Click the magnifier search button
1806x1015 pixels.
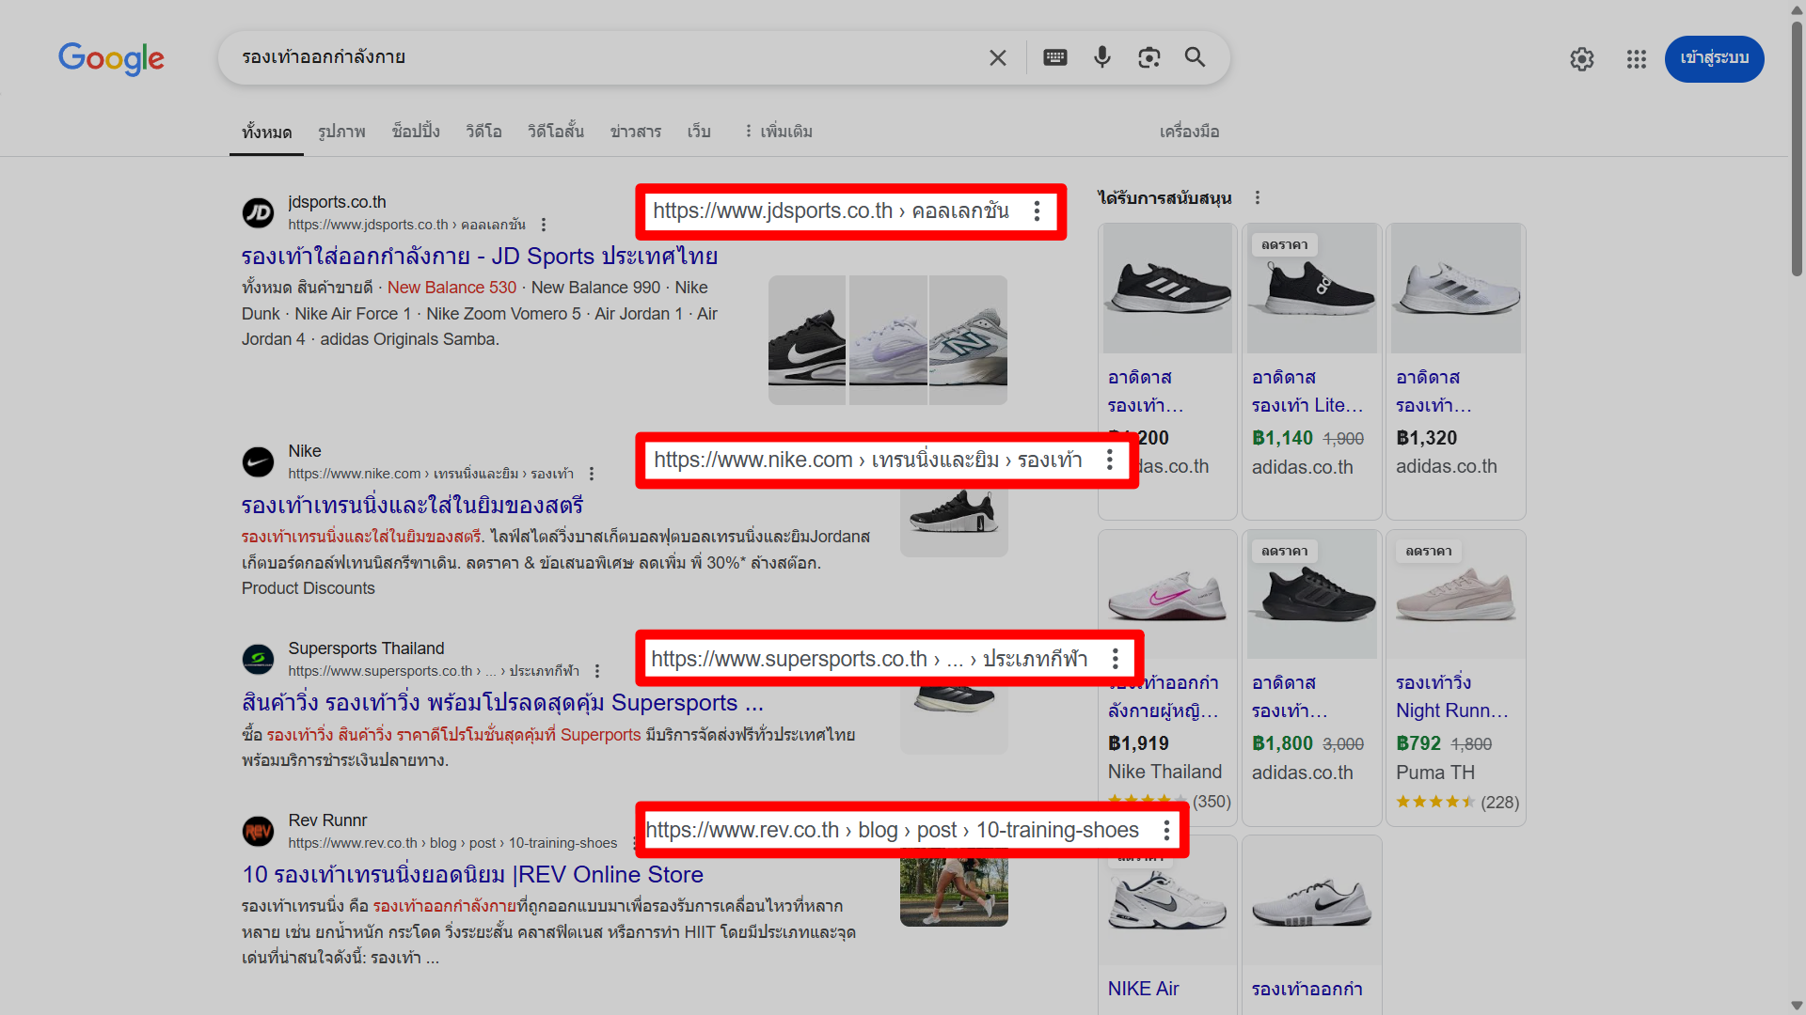[1195, 57]
